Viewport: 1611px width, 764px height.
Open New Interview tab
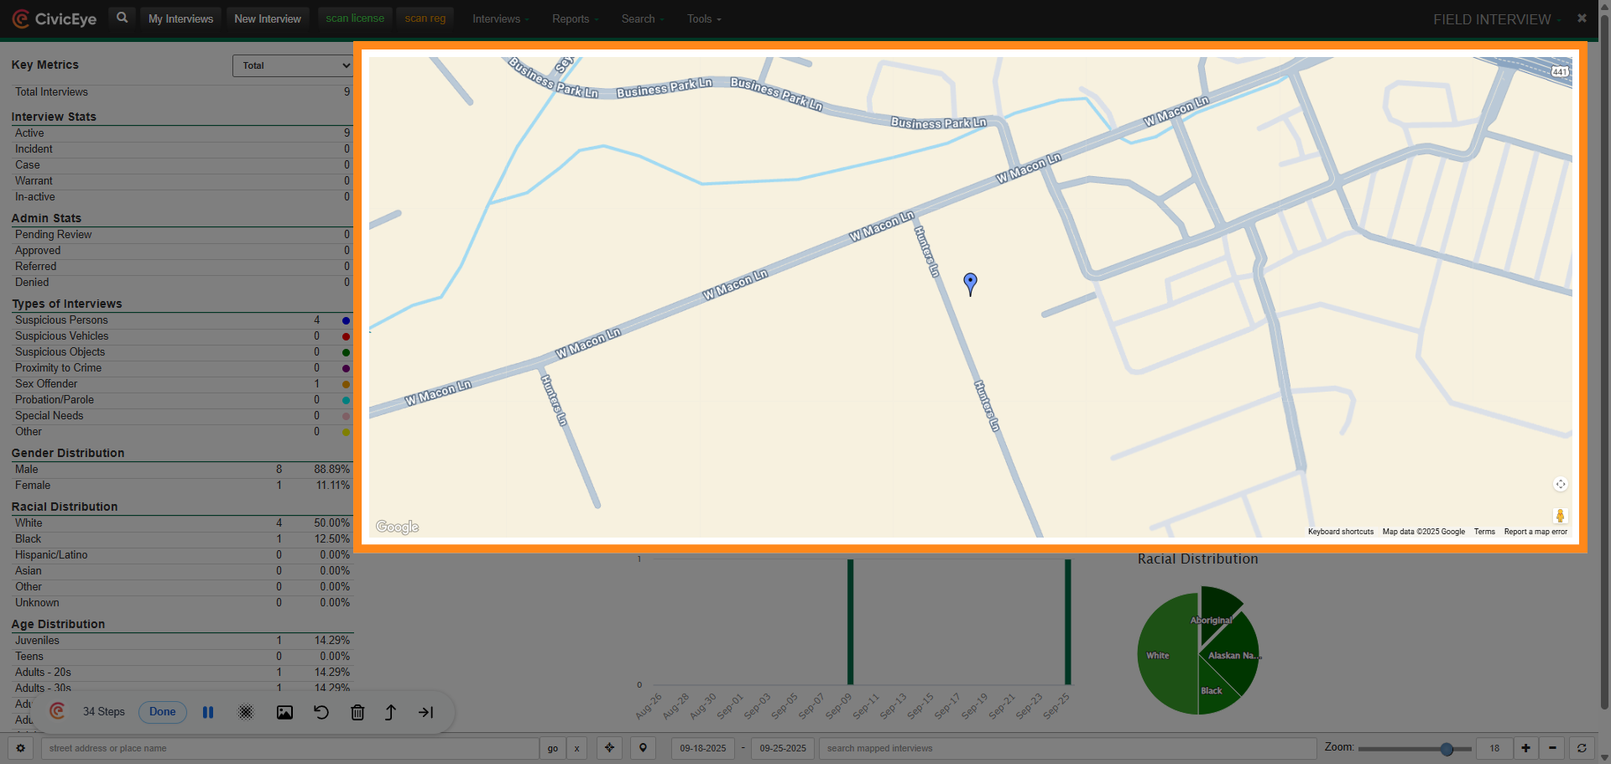268,18
